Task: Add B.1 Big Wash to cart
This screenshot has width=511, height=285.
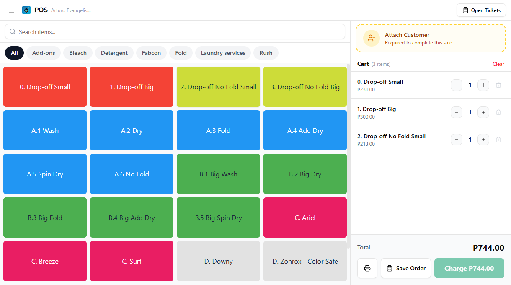Action: pos(218,174)
